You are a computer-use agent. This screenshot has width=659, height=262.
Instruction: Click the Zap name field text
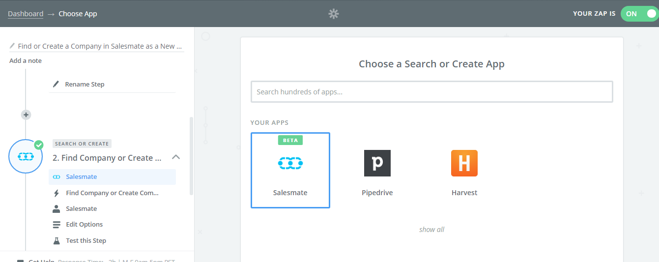[x=100, y=46]
